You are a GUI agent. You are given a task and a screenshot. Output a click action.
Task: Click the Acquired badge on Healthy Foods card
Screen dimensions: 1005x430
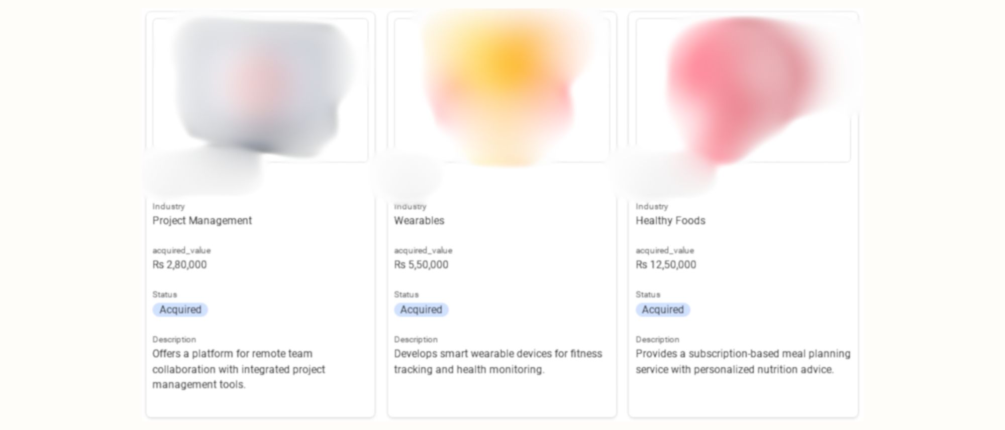[663, 310]
